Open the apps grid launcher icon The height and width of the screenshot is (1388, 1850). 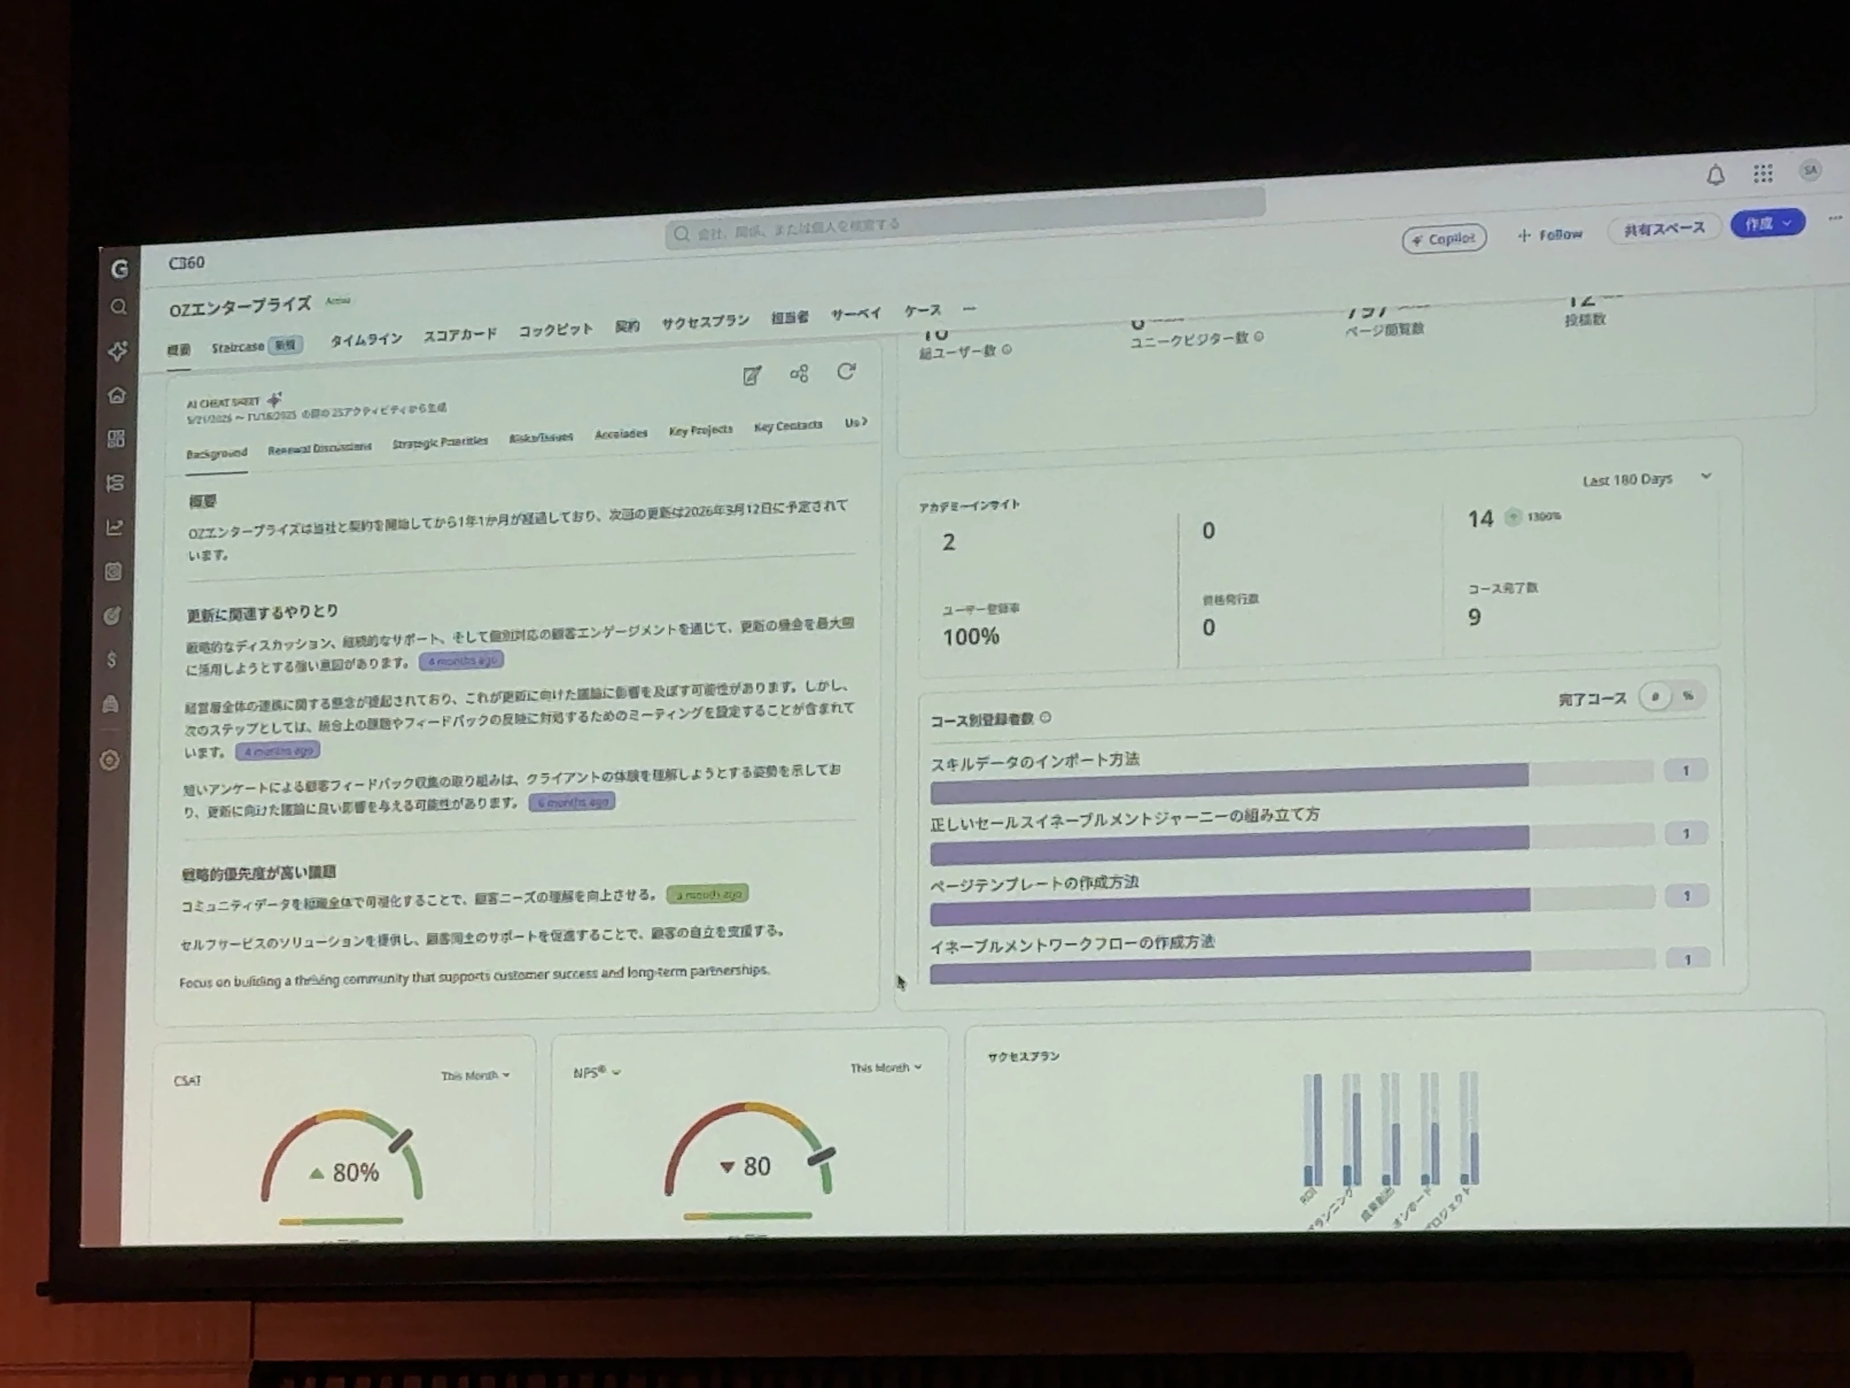click(1763, 173)
